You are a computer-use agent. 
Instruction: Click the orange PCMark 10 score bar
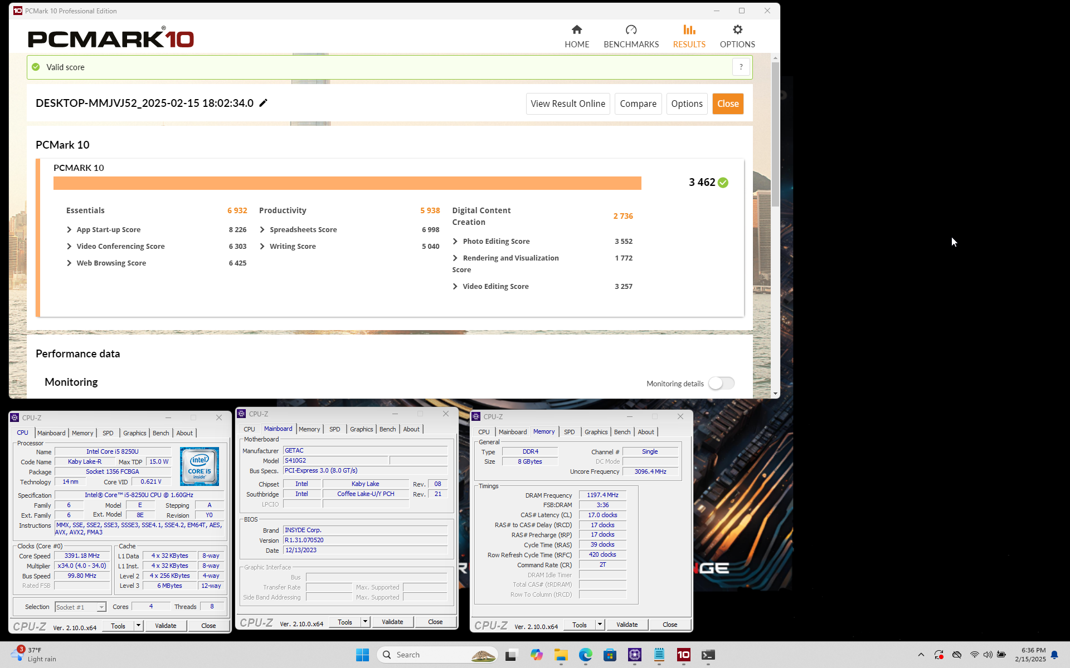(x=347, y=183)
